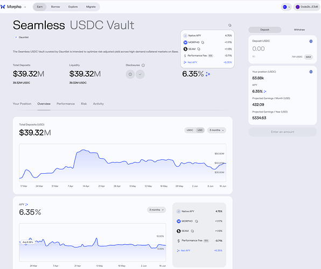This screenshot has width=321, height=269.
Task: Click the Avg 6.58% chart marker
Action: 27,242
